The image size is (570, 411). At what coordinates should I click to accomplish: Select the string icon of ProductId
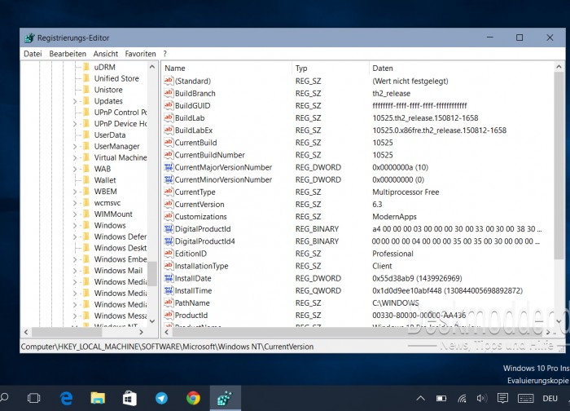[x=169, y=316]
